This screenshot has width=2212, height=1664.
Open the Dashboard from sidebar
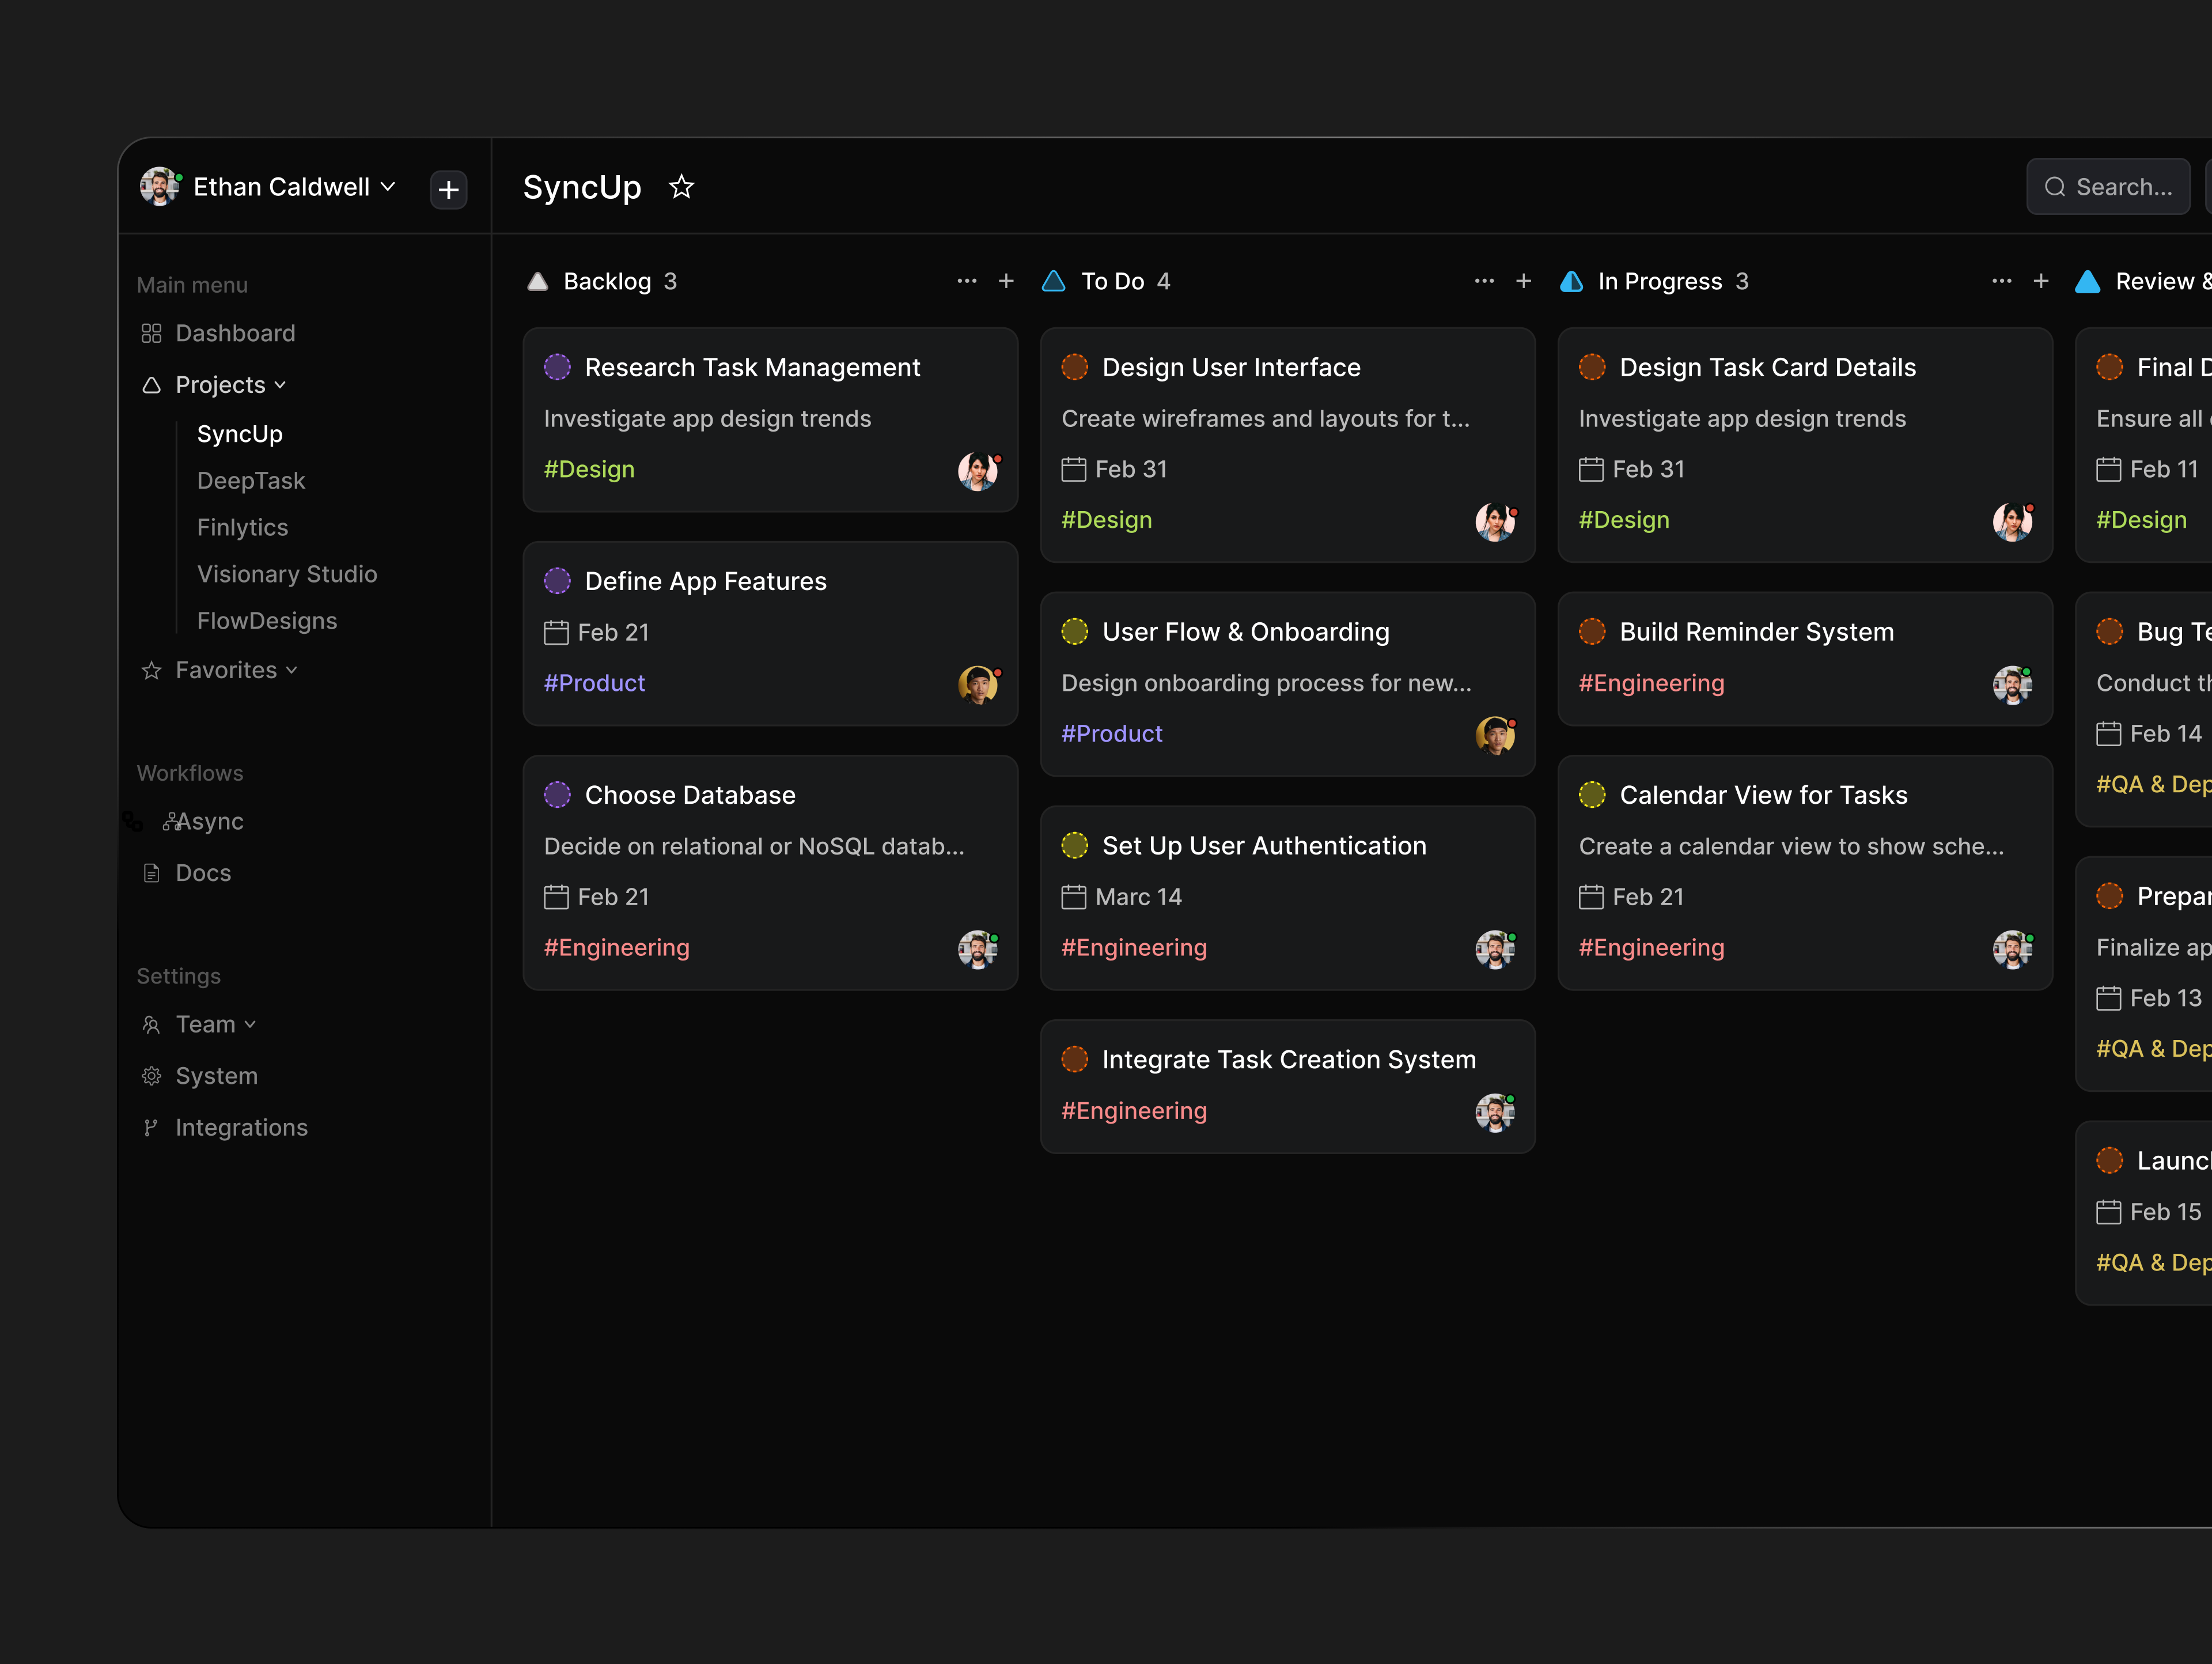pyautogui.click(x=235, y=333)
